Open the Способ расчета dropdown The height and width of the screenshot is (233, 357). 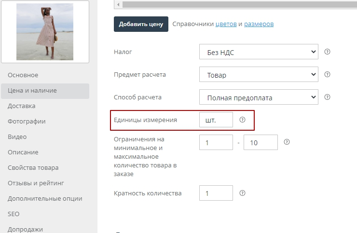(259, 97)
